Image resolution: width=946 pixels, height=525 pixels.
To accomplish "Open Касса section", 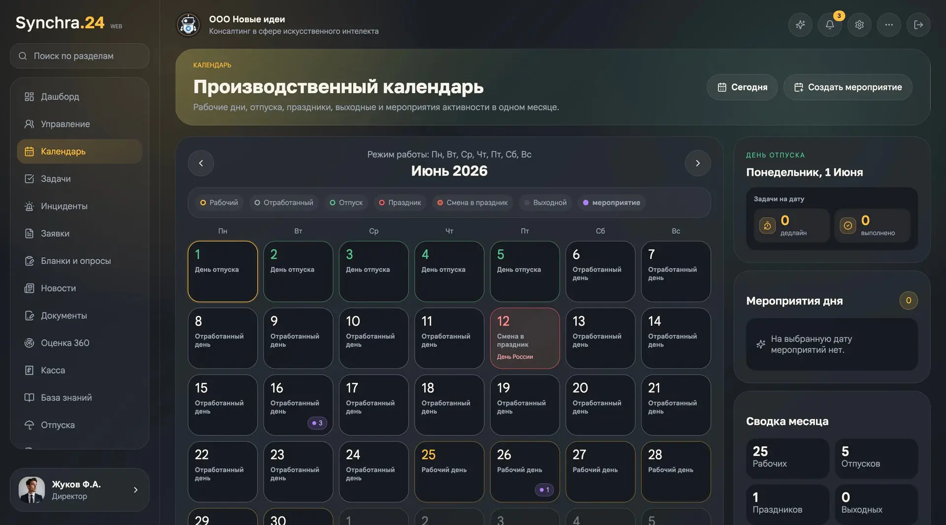I will (x=80, y=370).
